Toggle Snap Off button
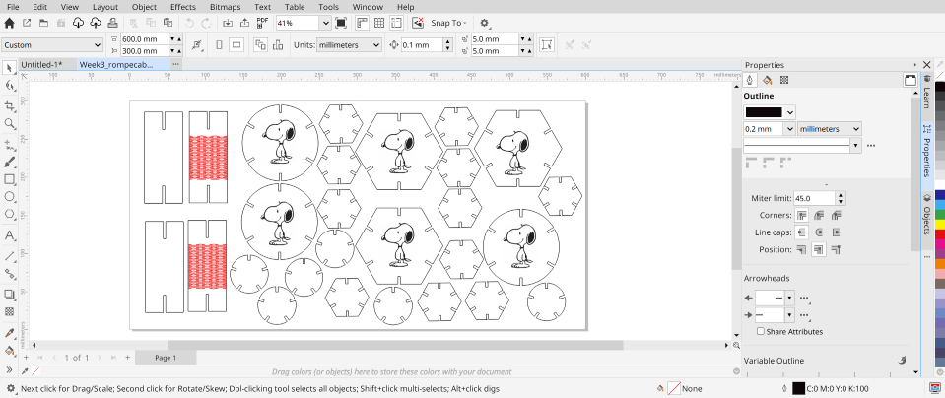Viewport: 945px width, 398px height. click(418, 23)
